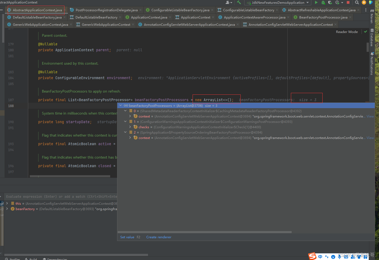Expand context field under element 0
The height and width of the screenshot is (260, 379).
pyautogui.click(x=130, y=116)
